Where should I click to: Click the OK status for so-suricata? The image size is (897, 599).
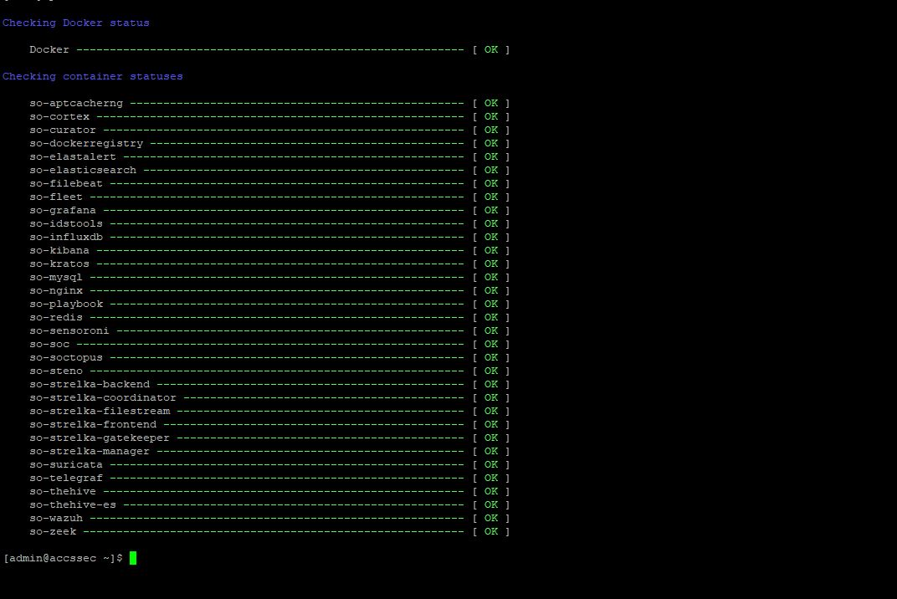pyautogui.click(x=491, y=464)
